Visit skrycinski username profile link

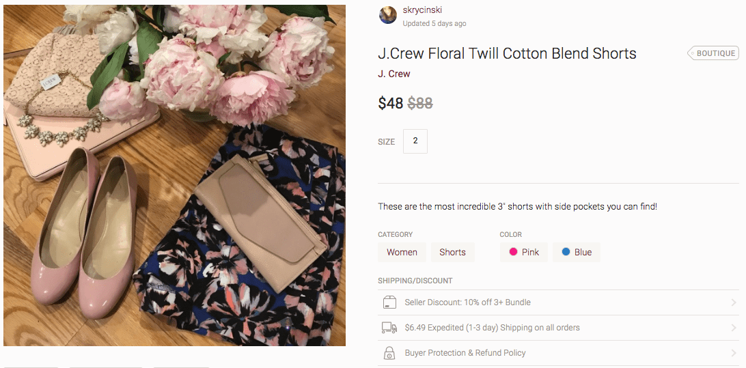tap(422, 10)
